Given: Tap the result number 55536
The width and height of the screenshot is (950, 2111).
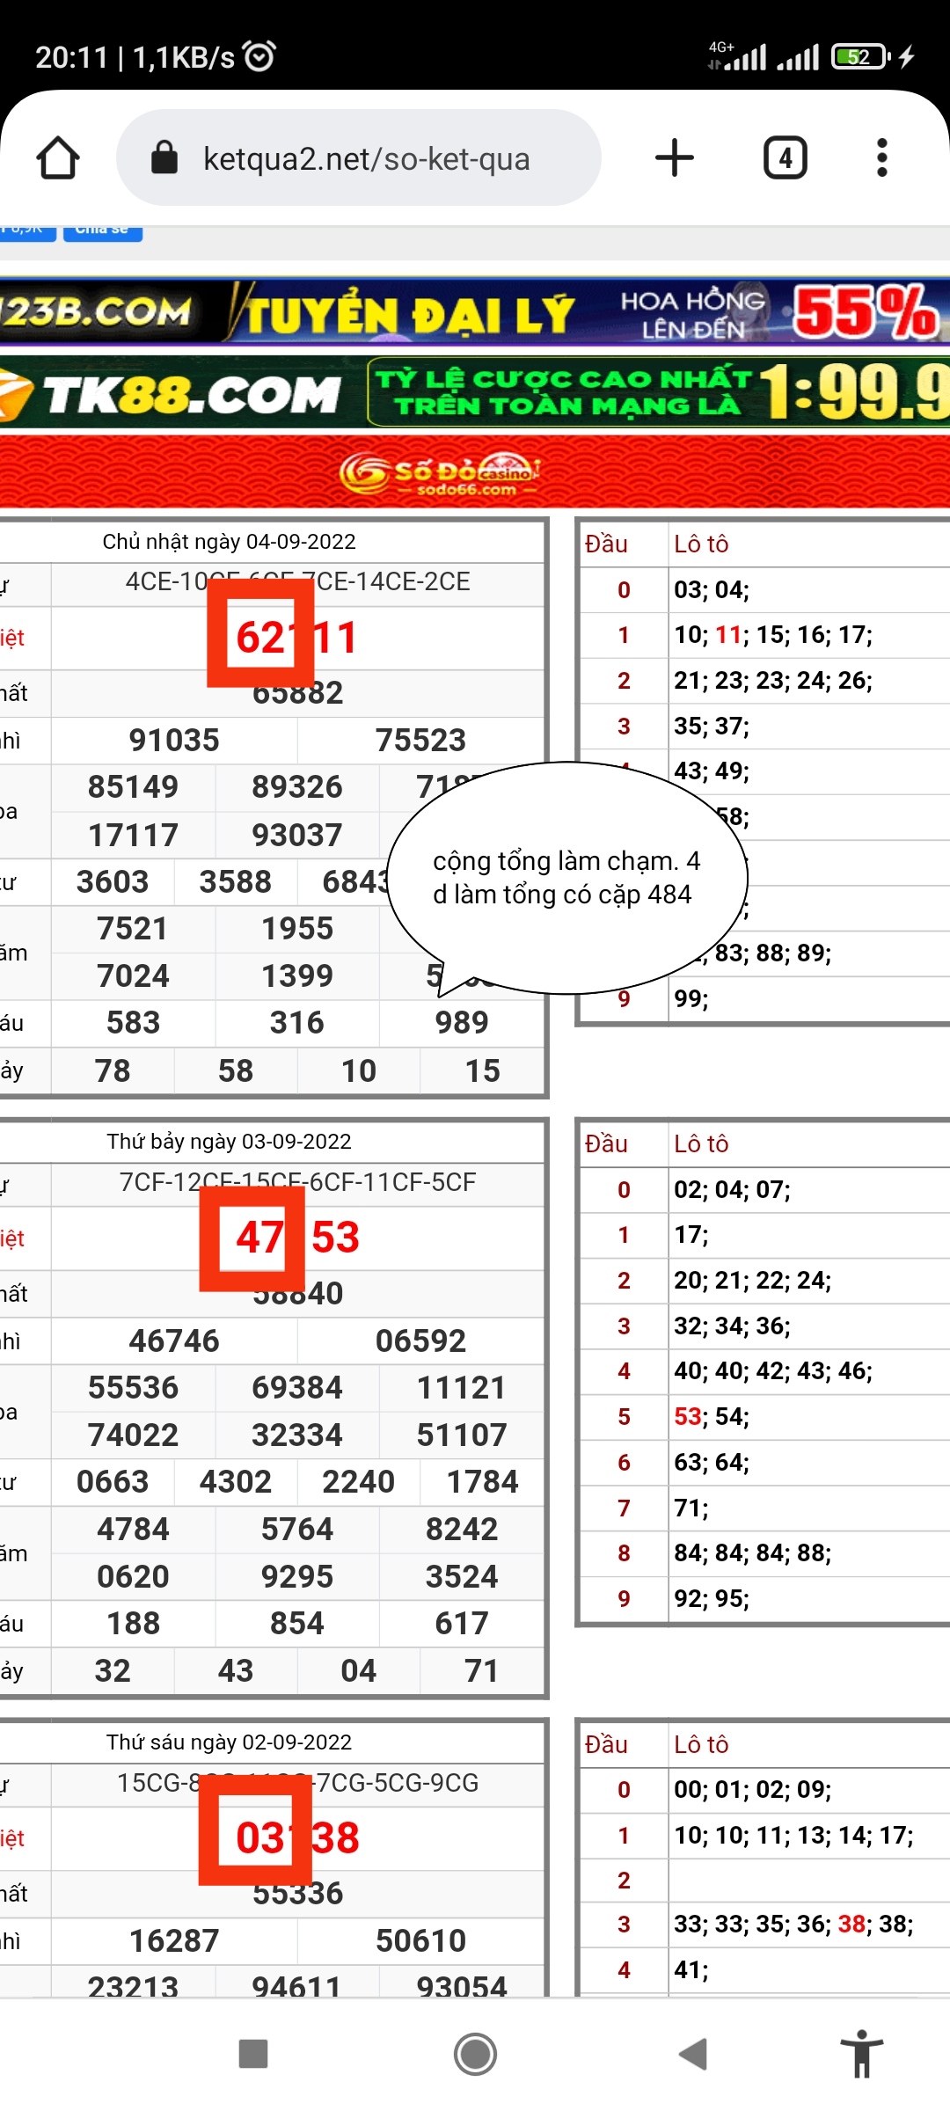Looking at the screenshot, I should 133,1388.
